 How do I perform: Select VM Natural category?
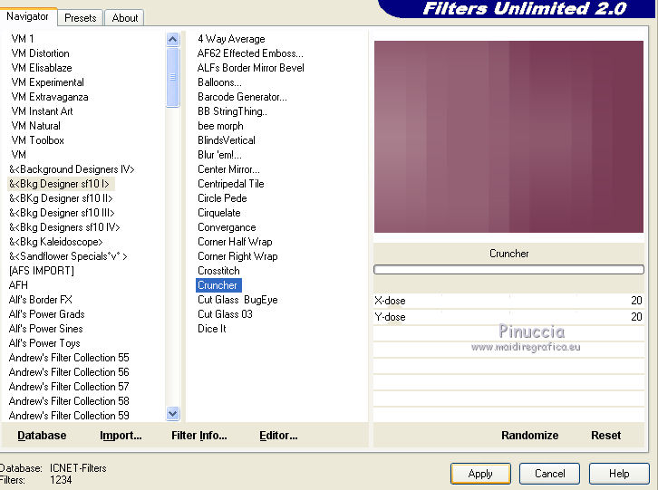tap(35, 126)
